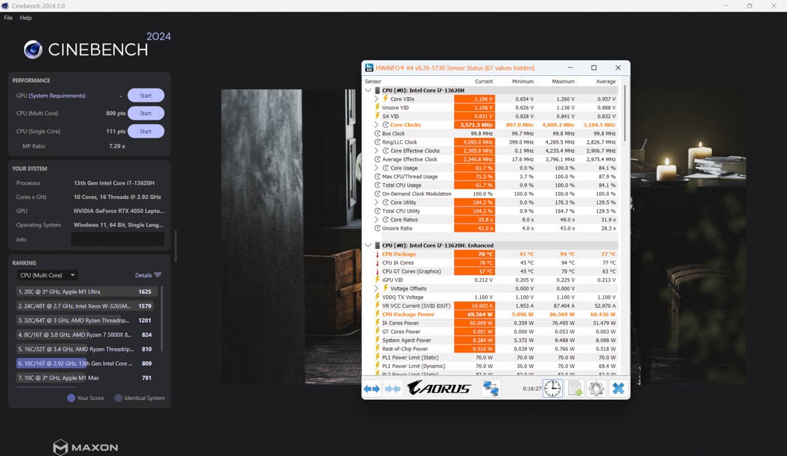Open HWiNFO sensor settings gear icon
Viewport: 787px width, 456px height.
pyautogui.click(x=596, y=388)
